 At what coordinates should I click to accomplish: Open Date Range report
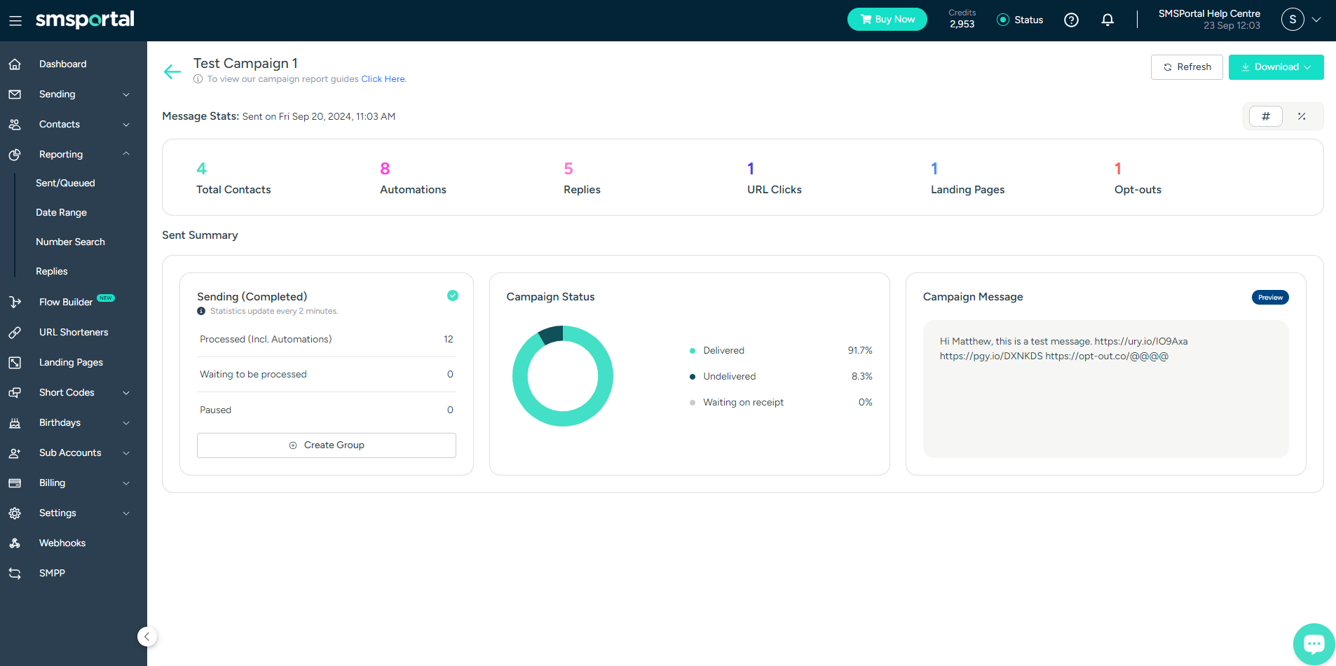click(x=61, y=212)
